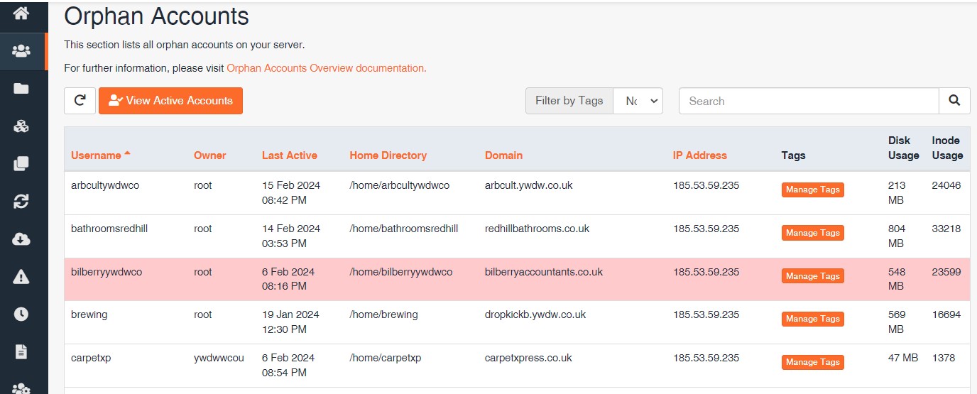
Task: Click domain dropkickb.ywdw.co.uk
Action: point(535,314)
